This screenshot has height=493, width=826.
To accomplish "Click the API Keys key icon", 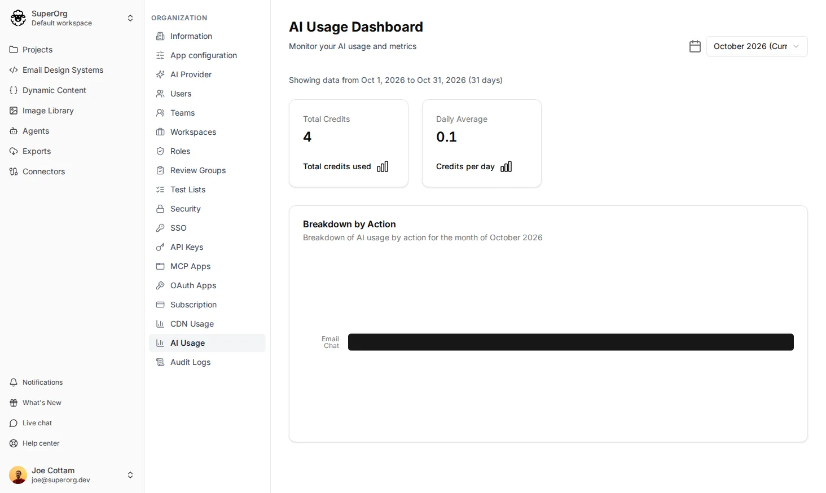I will (160, 247).
